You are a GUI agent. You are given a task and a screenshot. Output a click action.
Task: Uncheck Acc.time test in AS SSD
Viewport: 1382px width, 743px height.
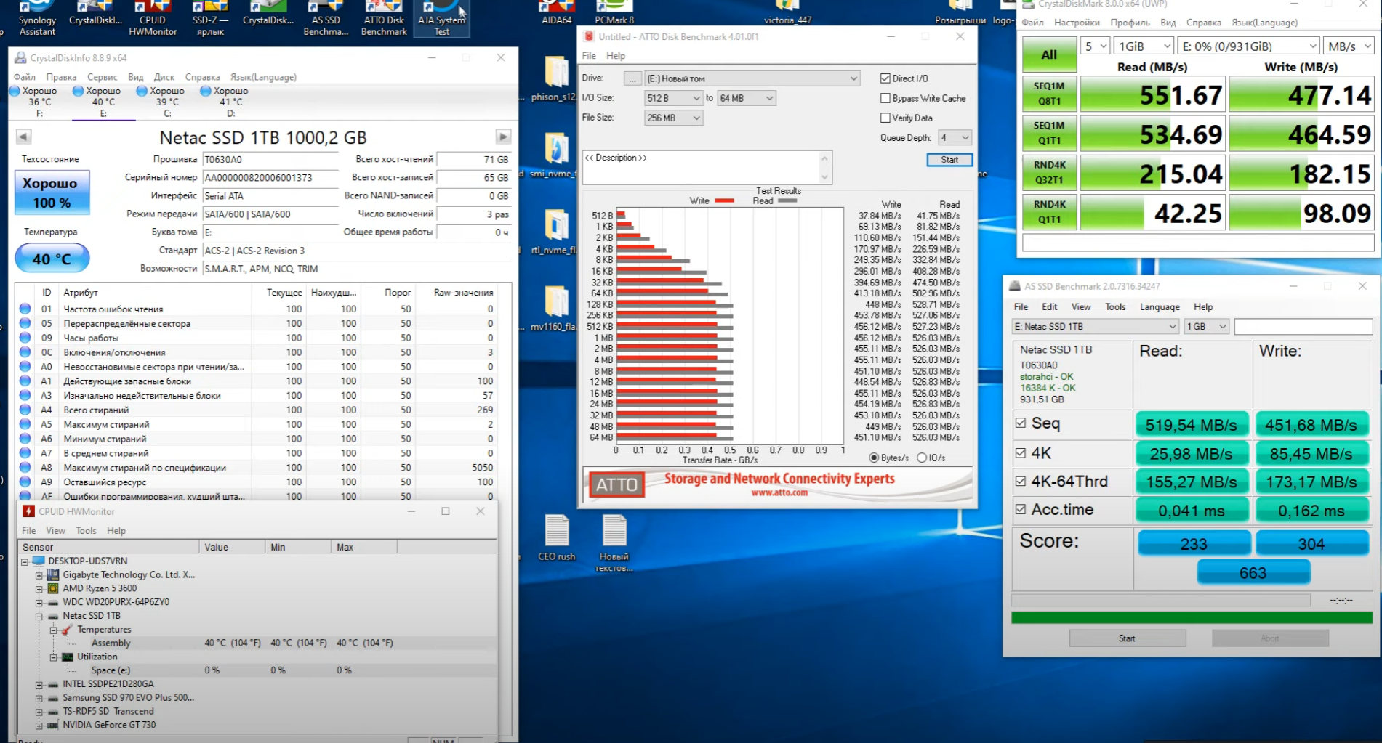(x=1021, y=509)
